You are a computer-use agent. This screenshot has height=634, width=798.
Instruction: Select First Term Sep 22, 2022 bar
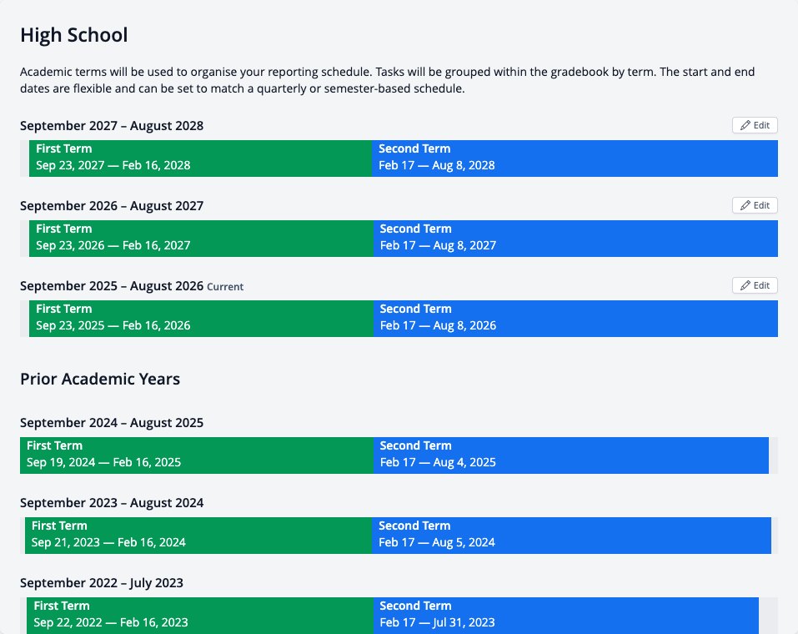200,616
